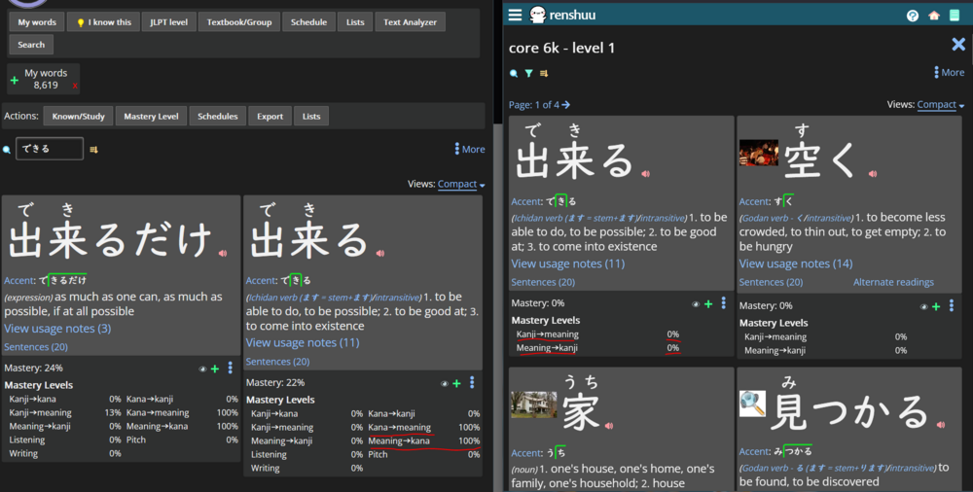Click Schedules action button

tap(217, 116)
